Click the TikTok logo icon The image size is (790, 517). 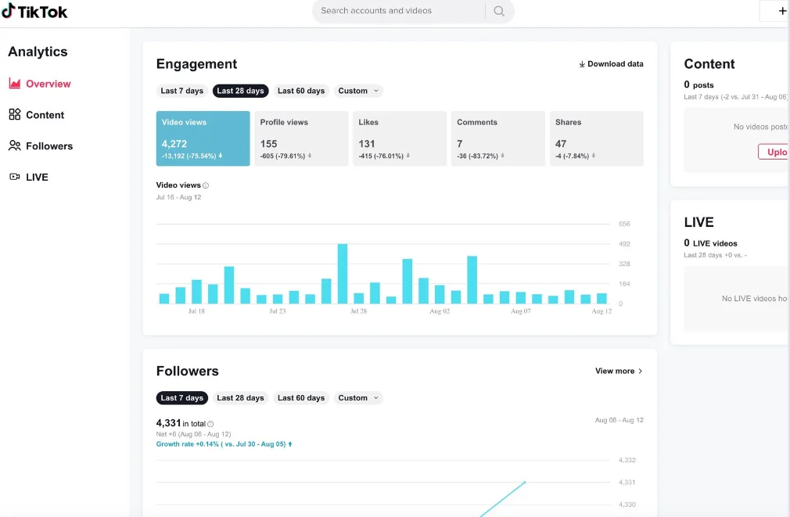pos(8,11)
